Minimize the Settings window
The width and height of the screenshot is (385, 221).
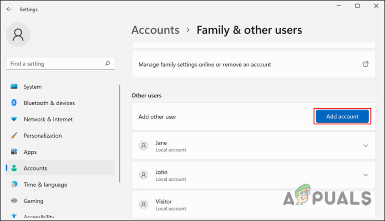(339, 6)
